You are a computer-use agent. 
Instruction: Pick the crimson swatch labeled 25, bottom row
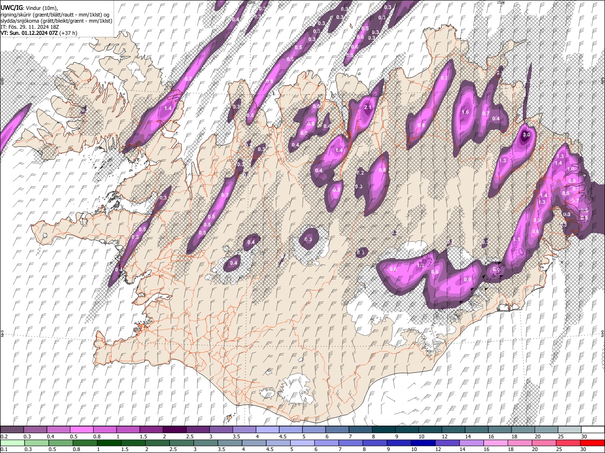coord(568,443)
